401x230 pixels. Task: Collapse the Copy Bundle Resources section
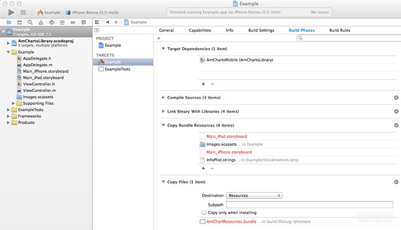pos(163,125)
